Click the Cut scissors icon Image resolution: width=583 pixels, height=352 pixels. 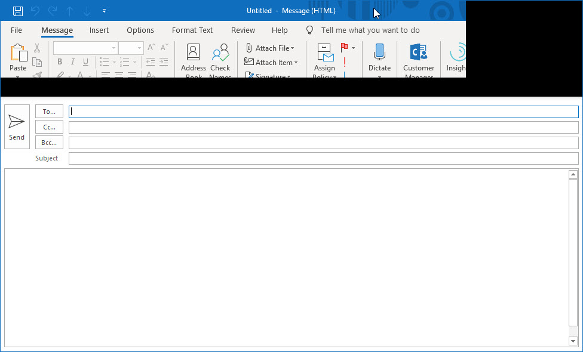point(36,47)
